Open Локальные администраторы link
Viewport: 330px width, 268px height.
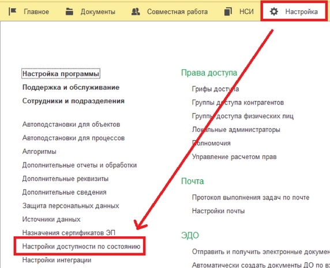236,130
